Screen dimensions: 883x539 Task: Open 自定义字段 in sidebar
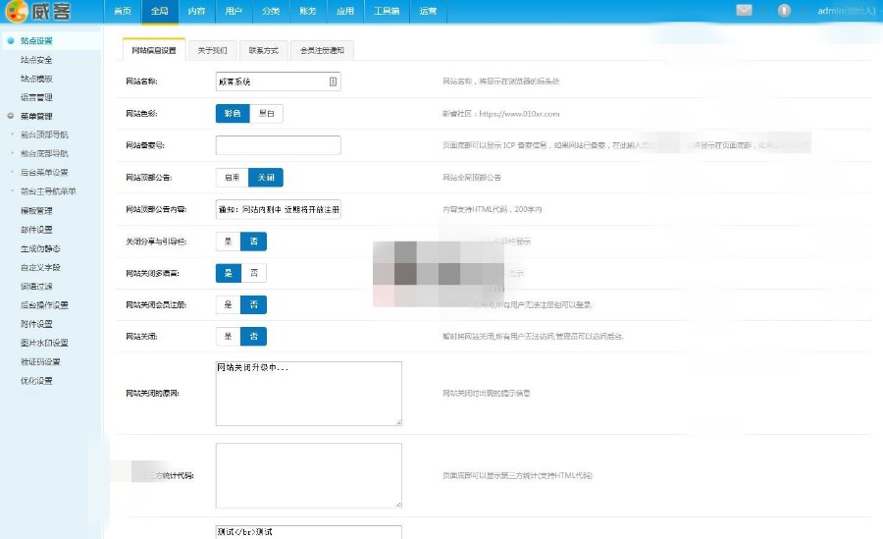(40, 267)
